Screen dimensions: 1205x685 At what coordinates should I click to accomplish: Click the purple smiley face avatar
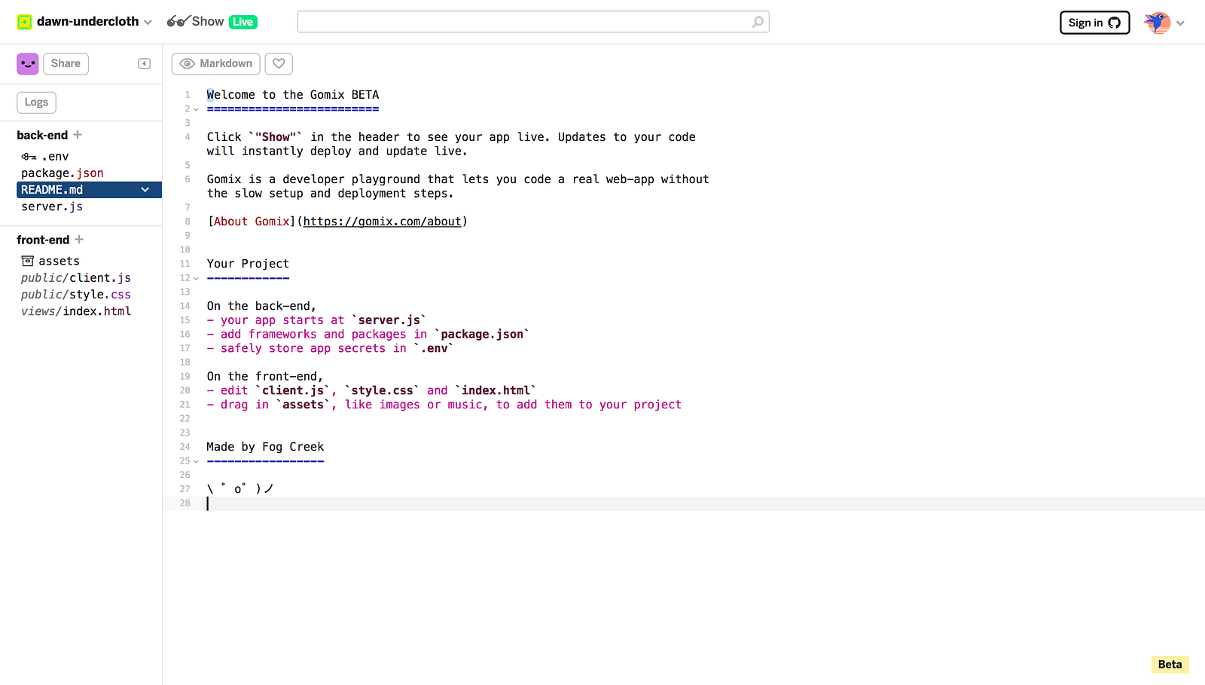[28, 64]
